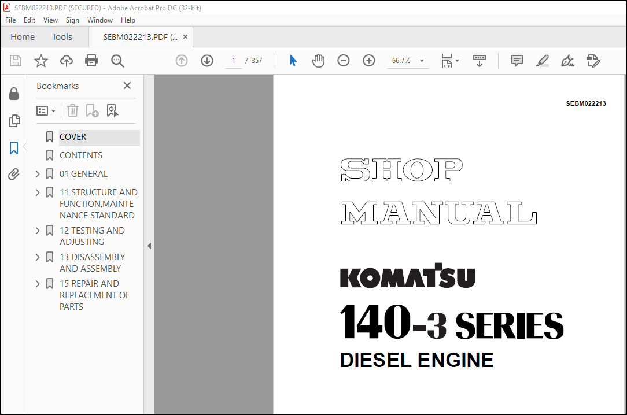The height and width of the screenshot is (415, 627).
Task: Select the SEBM022213.PDF document tab
Action: point(140,37)
